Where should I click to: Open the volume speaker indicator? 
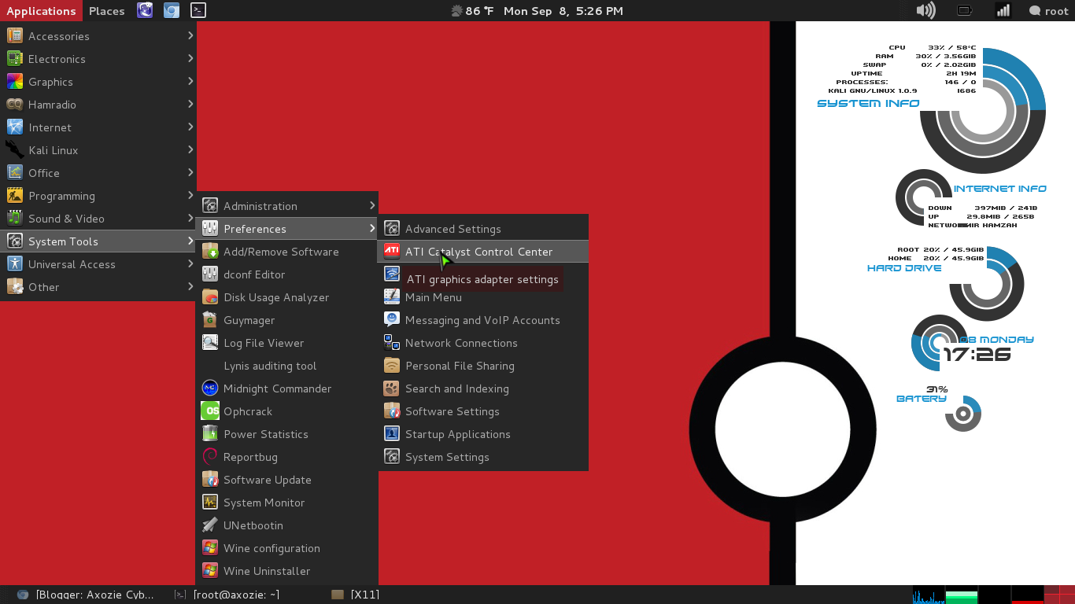point(926,10)
